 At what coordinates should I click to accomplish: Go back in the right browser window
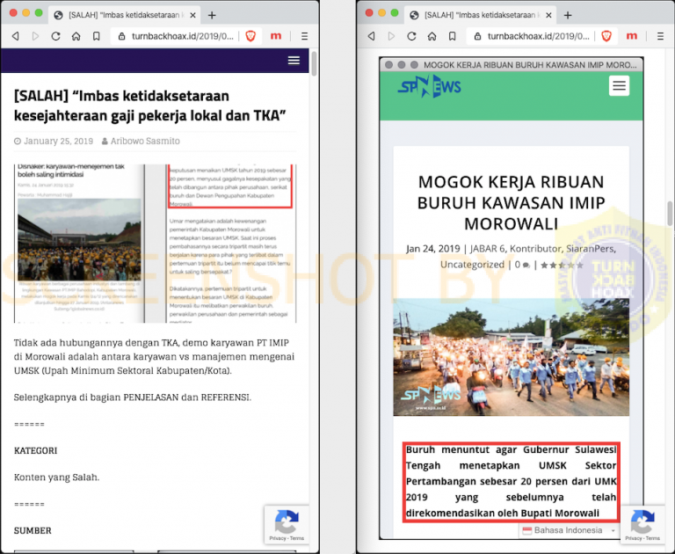(x=372, y=36)
